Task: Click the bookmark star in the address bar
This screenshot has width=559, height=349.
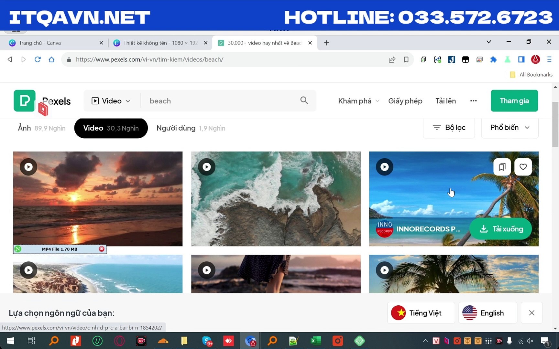Action: (x=406, y=59)
